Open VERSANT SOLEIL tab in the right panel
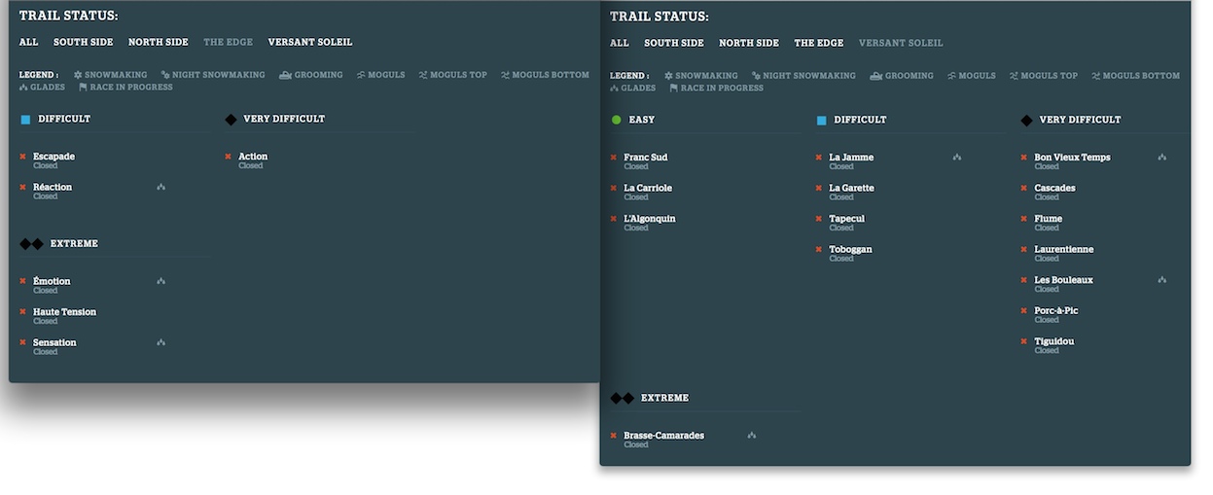The width and height of the screenshot is (1213, 495). pyautogui.click(x=901, y=44)
